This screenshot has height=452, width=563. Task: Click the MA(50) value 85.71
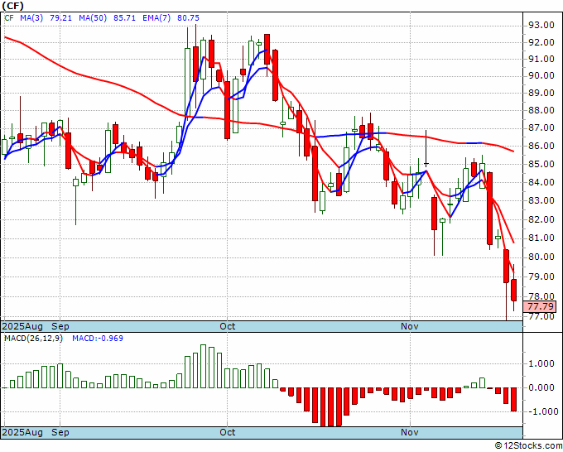124,18
